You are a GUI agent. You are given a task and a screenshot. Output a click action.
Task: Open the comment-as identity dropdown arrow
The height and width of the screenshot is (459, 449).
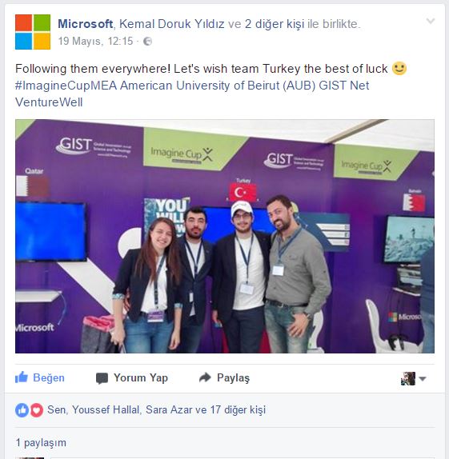pos(423,379)
